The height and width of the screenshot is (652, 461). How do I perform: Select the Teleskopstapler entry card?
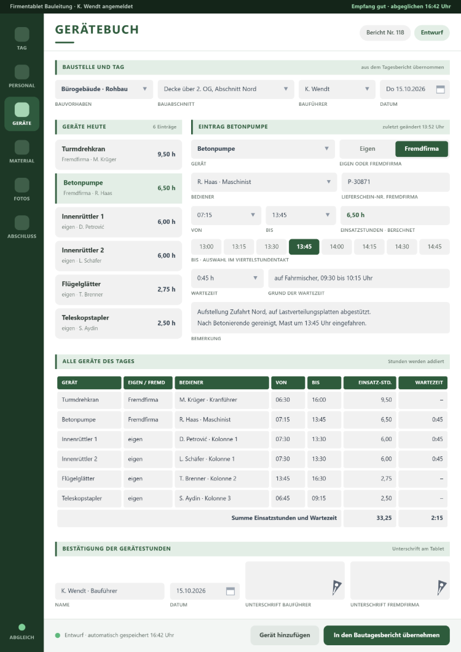coord(119,323)
